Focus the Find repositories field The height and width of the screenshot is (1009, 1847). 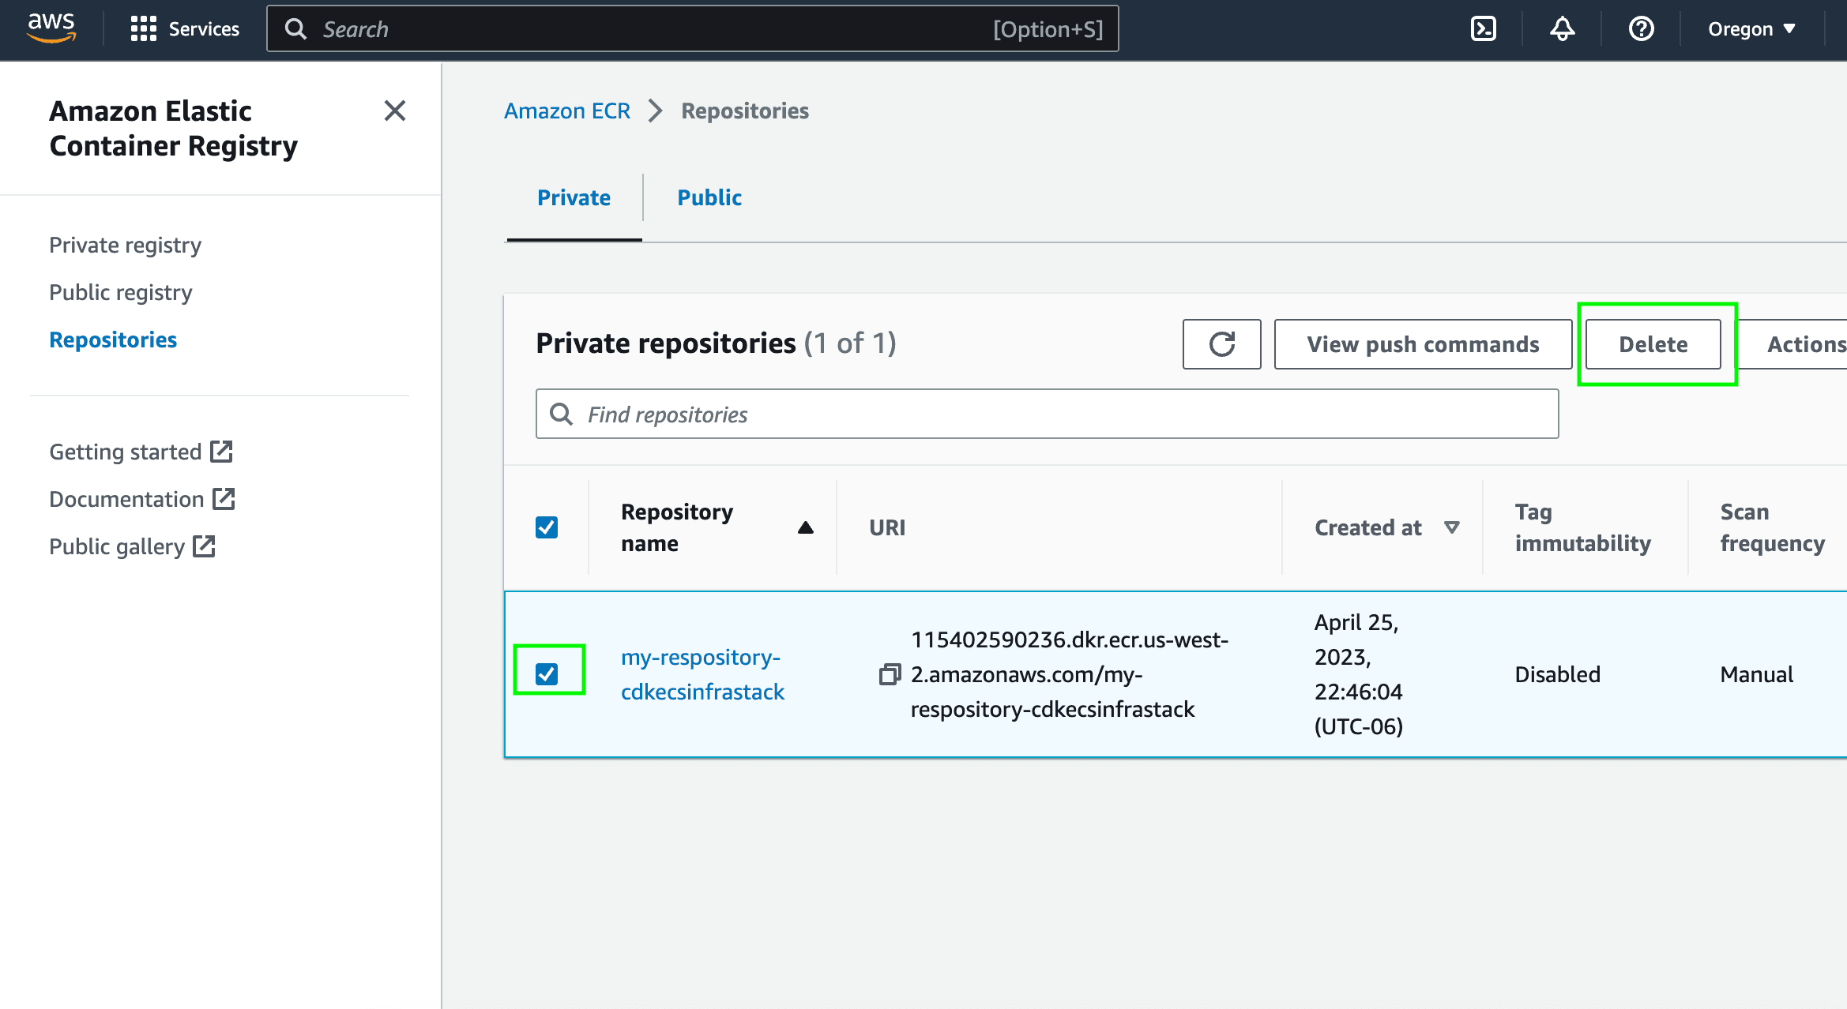coord(1048,414)
